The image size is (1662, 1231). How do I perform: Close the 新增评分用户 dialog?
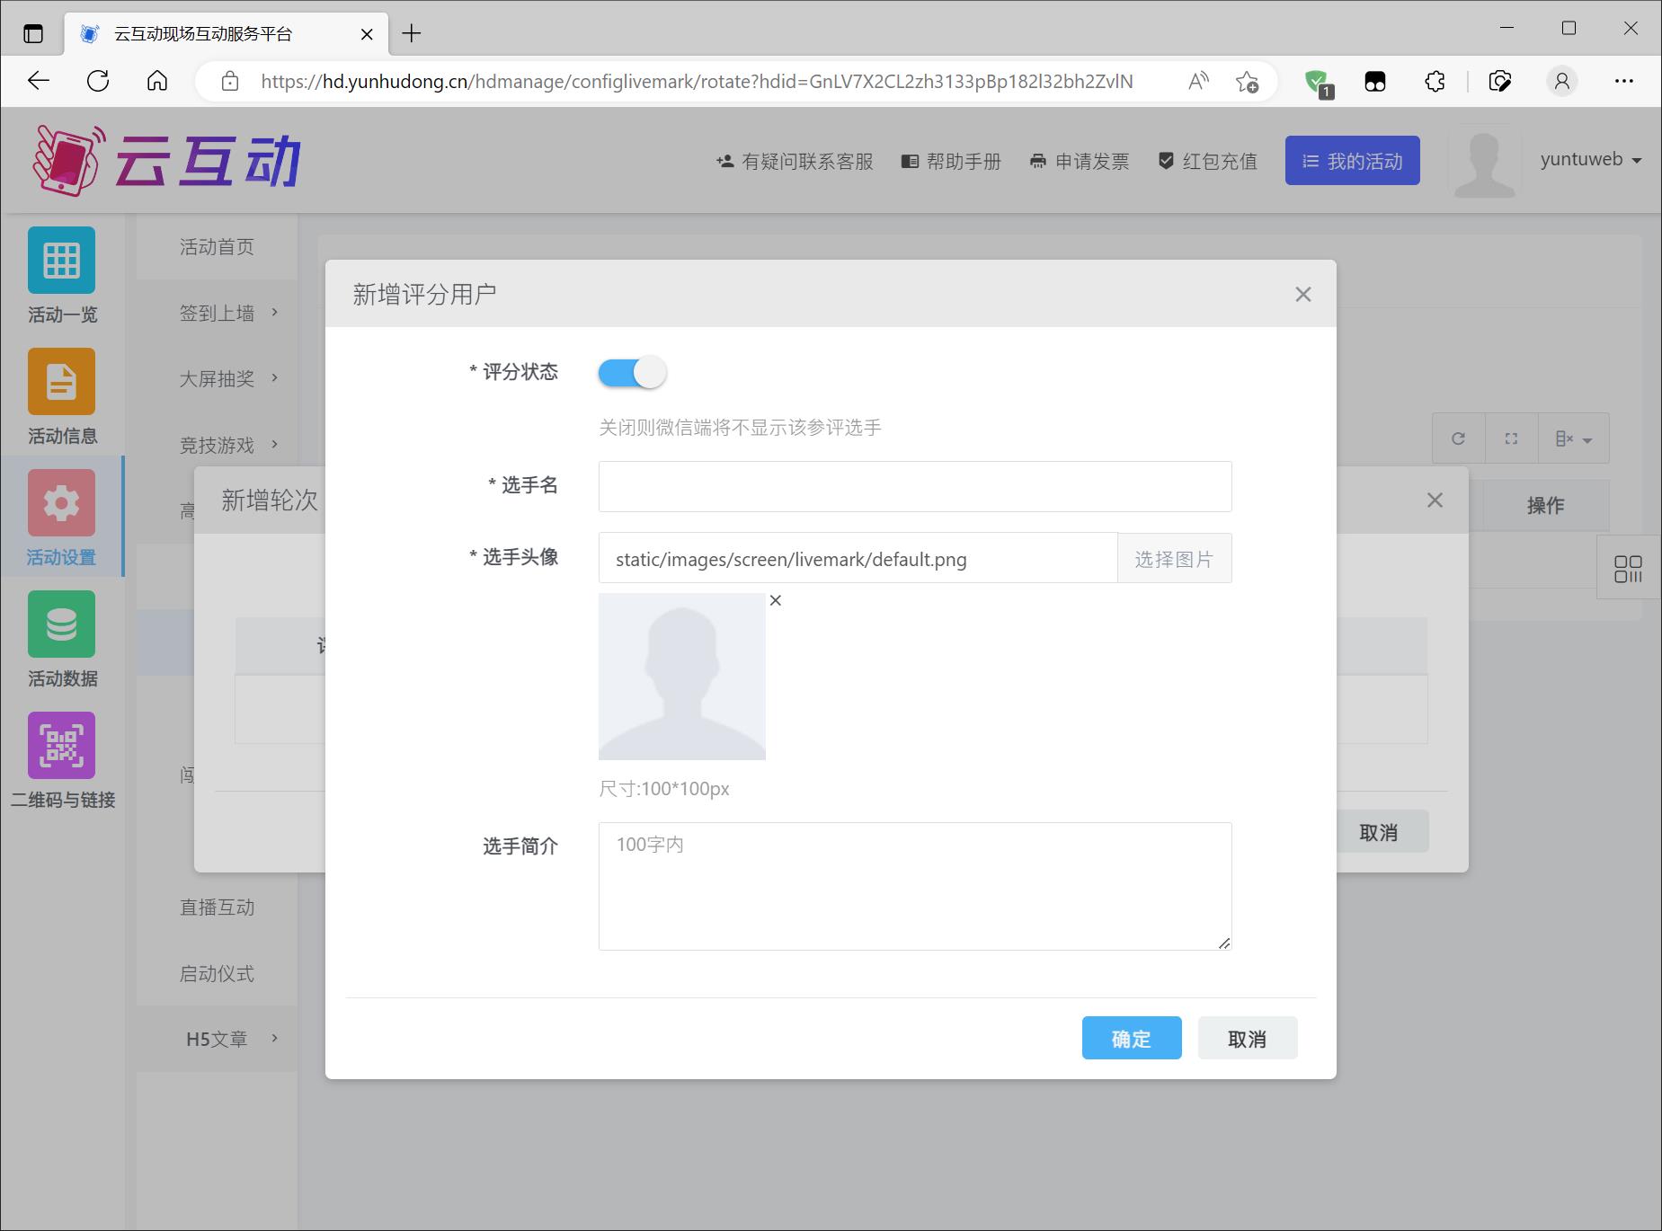point(1302,295)
